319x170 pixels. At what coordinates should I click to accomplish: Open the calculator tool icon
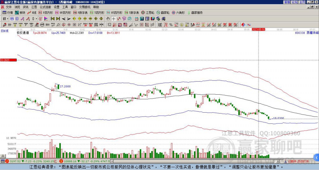tap(142, 19)
